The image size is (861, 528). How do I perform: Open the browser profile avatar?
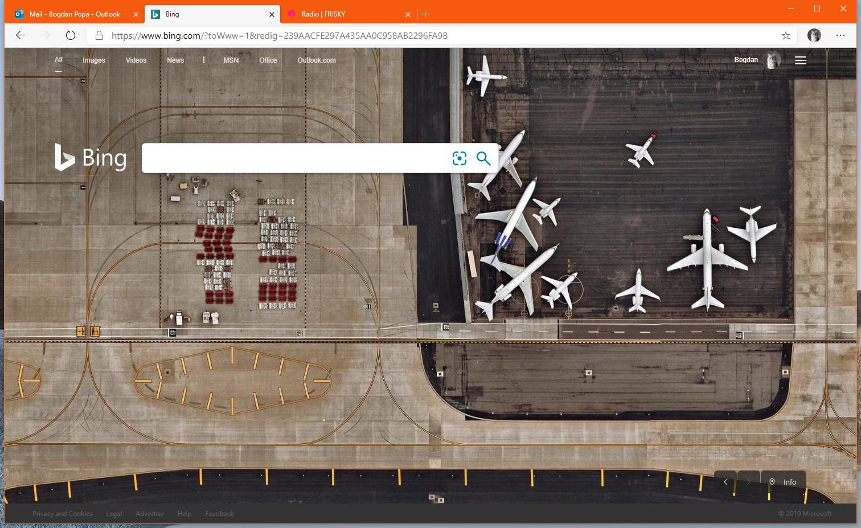click(x=814, y=35)
